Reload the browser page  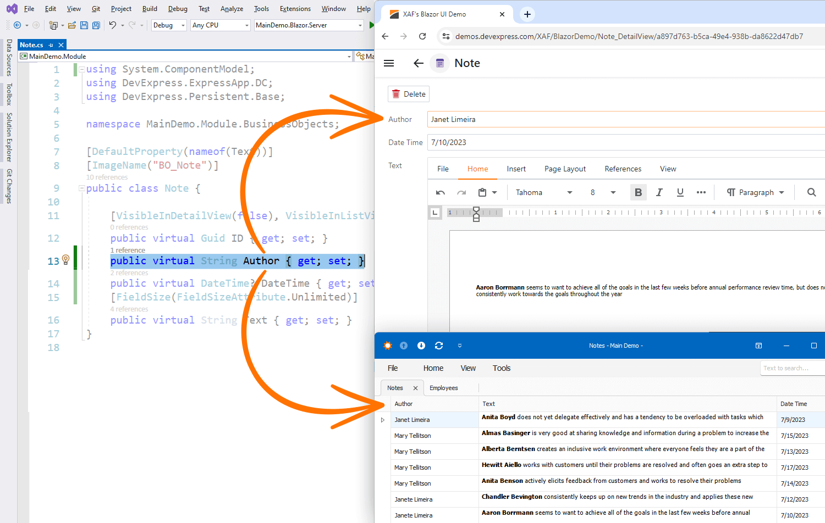422,36
